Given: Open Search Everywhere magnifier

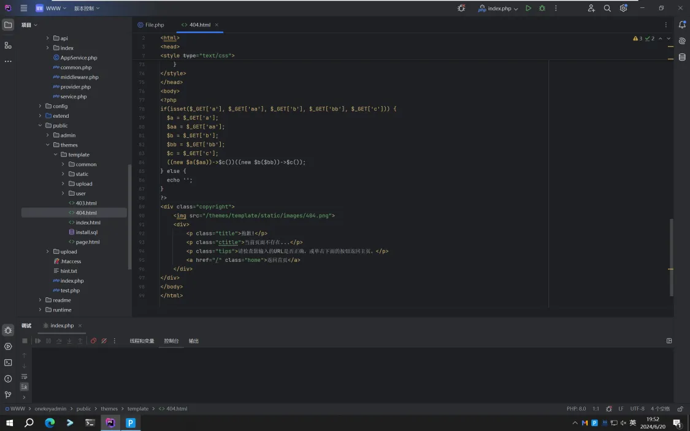Looking at the screenshot, I should pyautogui.click(x=607, y=9).
